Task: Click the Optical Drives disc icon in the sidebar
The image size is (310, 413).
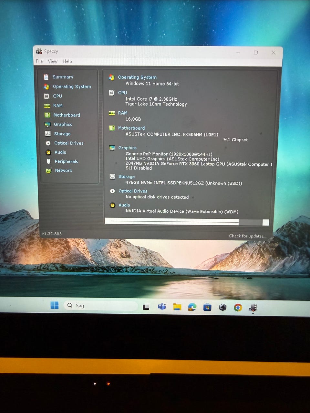Action: coord(48,143)
